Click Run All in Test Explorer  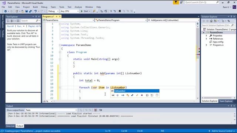[x=10, y=26]
